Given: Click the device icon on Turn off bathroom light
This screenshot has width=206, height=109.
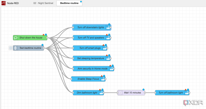Looking at the screenshot, I should coord(187,93).
